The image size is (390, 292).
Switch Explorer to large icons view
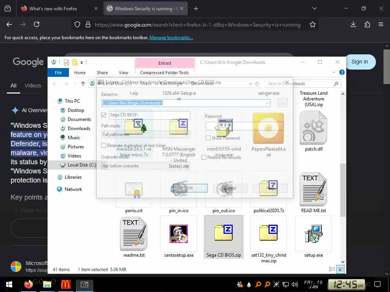pos(340,269)
